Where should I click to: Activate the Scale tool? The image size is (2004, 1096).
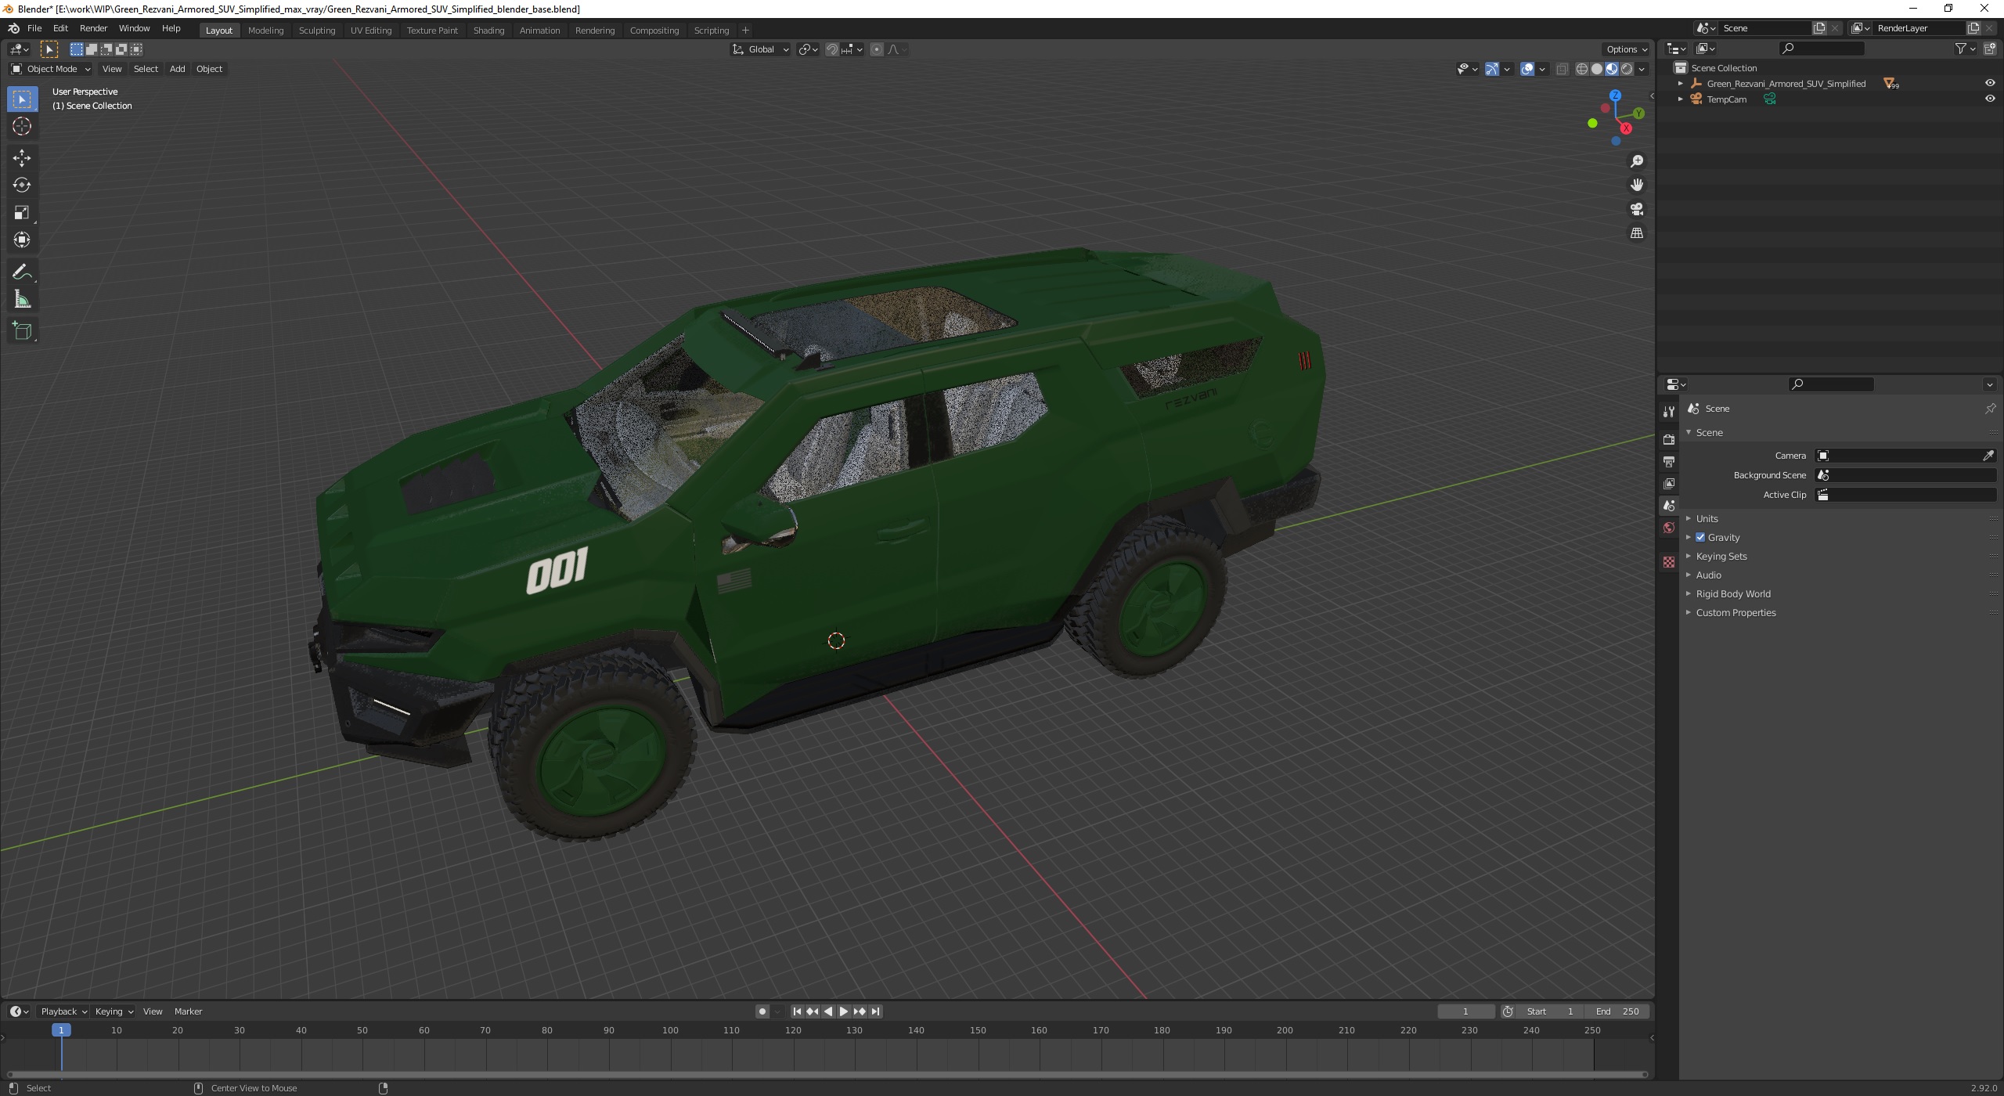[22, 212]
